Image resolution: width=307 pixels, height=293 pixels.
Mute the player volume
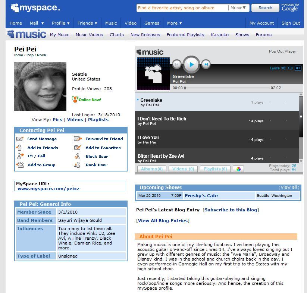tap(298, 68)
